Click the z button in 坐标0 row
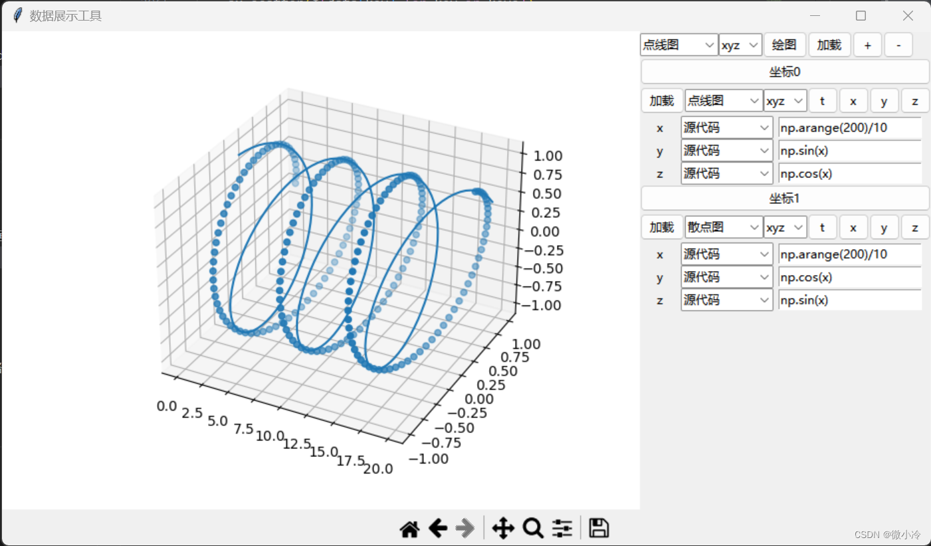The width and height of the screenshot is (931, 546). [x=915, y=101]
